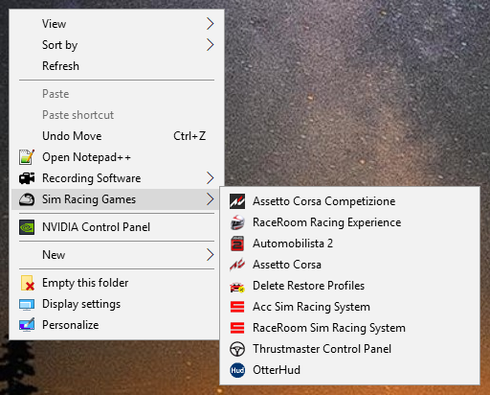Click the Delete Restore Profiles car icon
This screenshot has height=395, width=490.
[x=237, y=286]
